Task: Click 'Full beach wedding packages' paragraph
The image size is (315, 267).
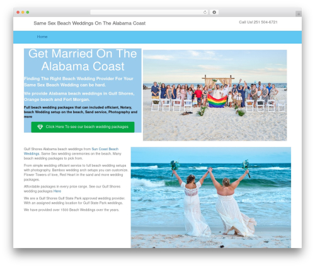Action: pos(81,112)
